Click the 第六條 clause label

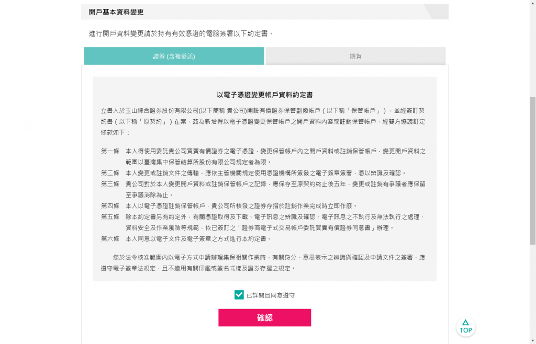[x=110, y=238]
